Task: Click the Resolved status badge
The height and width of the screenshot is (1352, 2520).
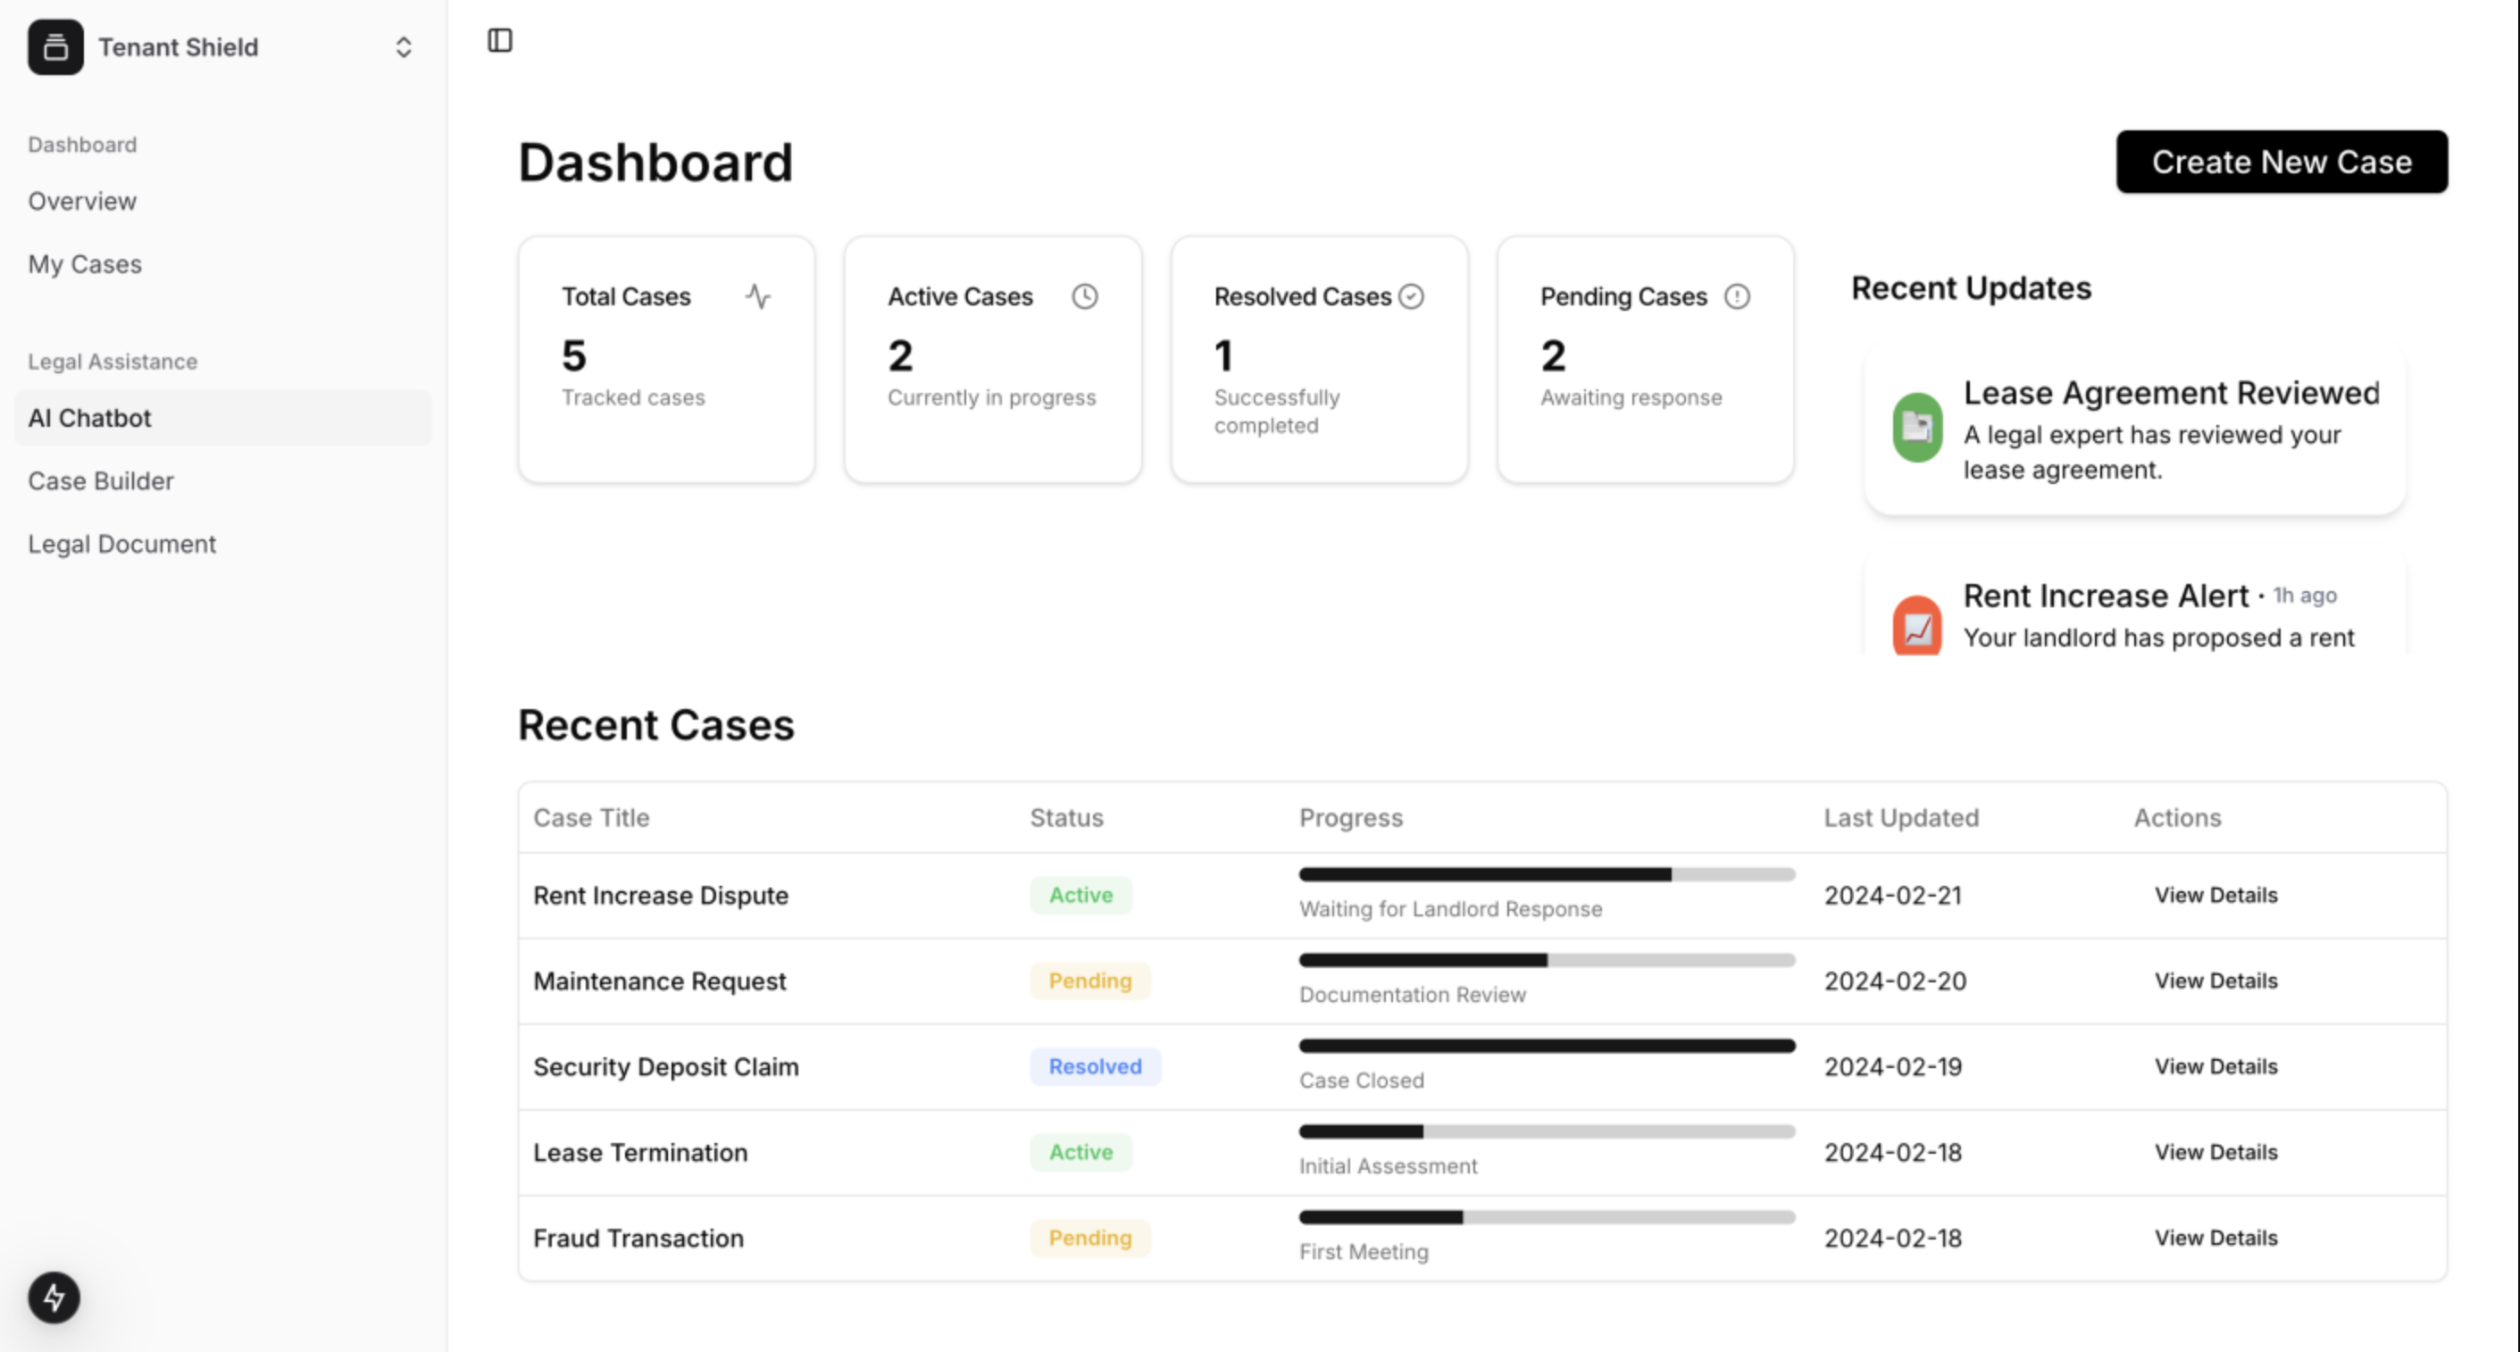Action: [x=1095, y=1066]
